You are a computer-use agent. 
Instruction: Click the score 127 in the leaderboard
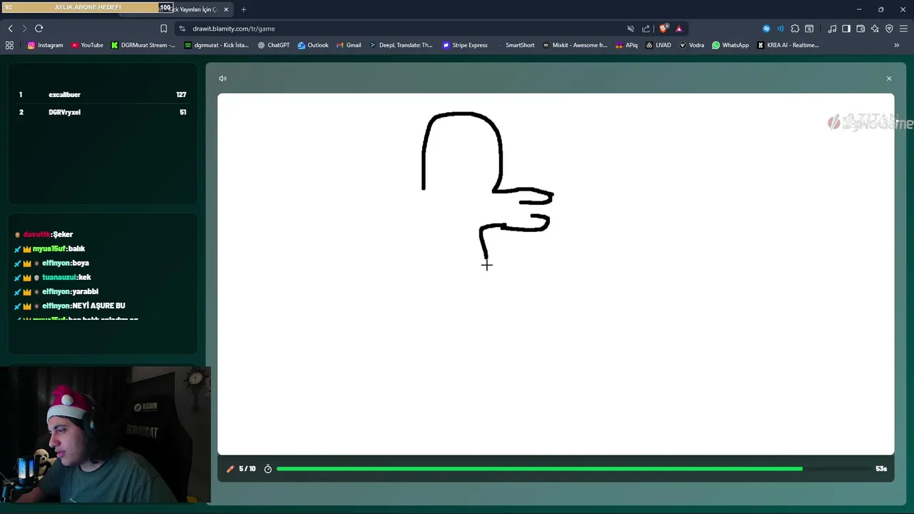[x=181, y=95]
